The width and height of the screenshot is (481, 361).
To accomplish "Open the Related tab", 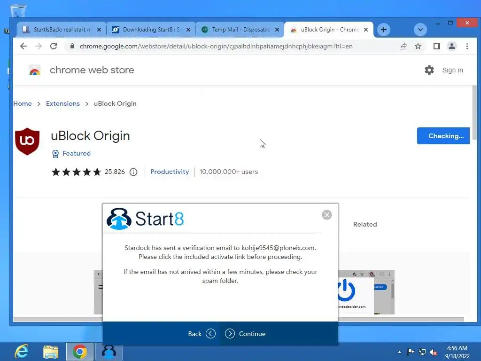I will [365, 224].
